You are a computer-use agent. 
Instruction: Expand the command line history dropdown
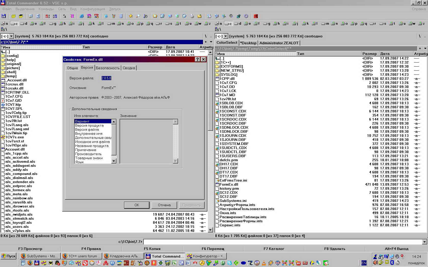[x=424, y=242]
